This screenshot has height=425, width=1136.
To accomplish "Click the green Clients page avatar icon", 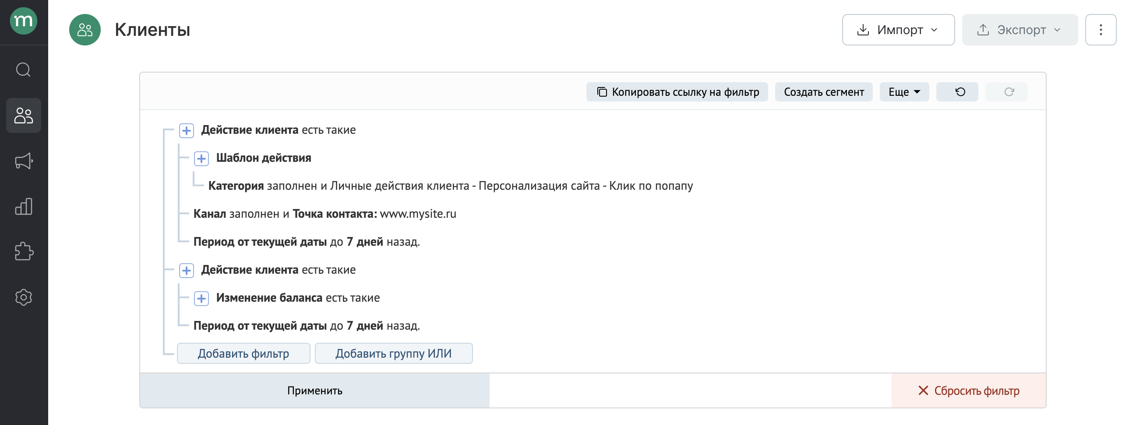I will (x=85, y=29).
